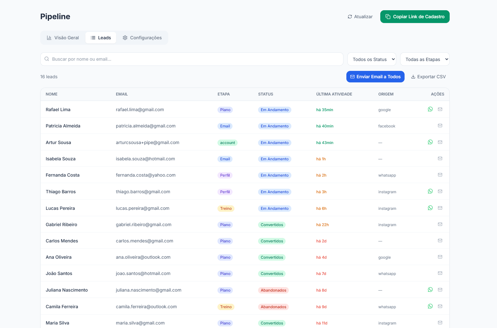Screen dimensions: 497x328
Task: Open the Configurações tab
Action: pos(142,37)
